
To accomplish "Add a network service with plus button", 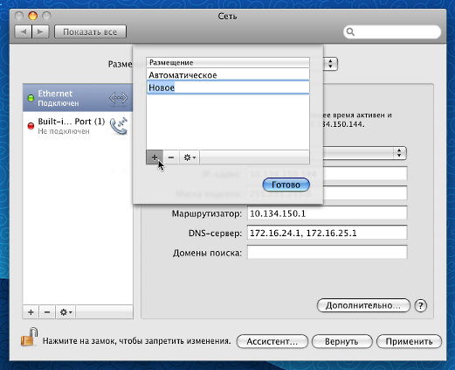I will 31,312.
